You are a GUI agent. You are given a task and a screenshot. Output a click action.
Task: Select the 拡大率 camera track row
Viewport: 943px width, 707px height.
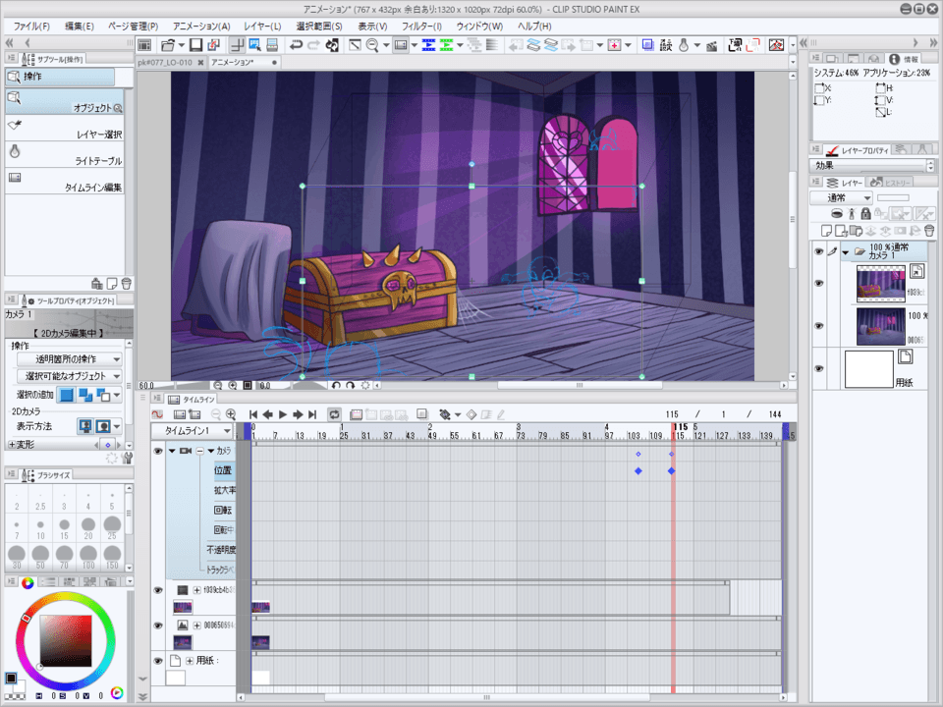coord(224,490)
